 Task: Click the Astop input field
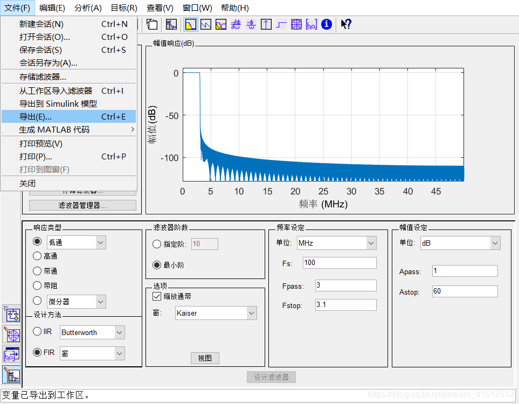465,291
